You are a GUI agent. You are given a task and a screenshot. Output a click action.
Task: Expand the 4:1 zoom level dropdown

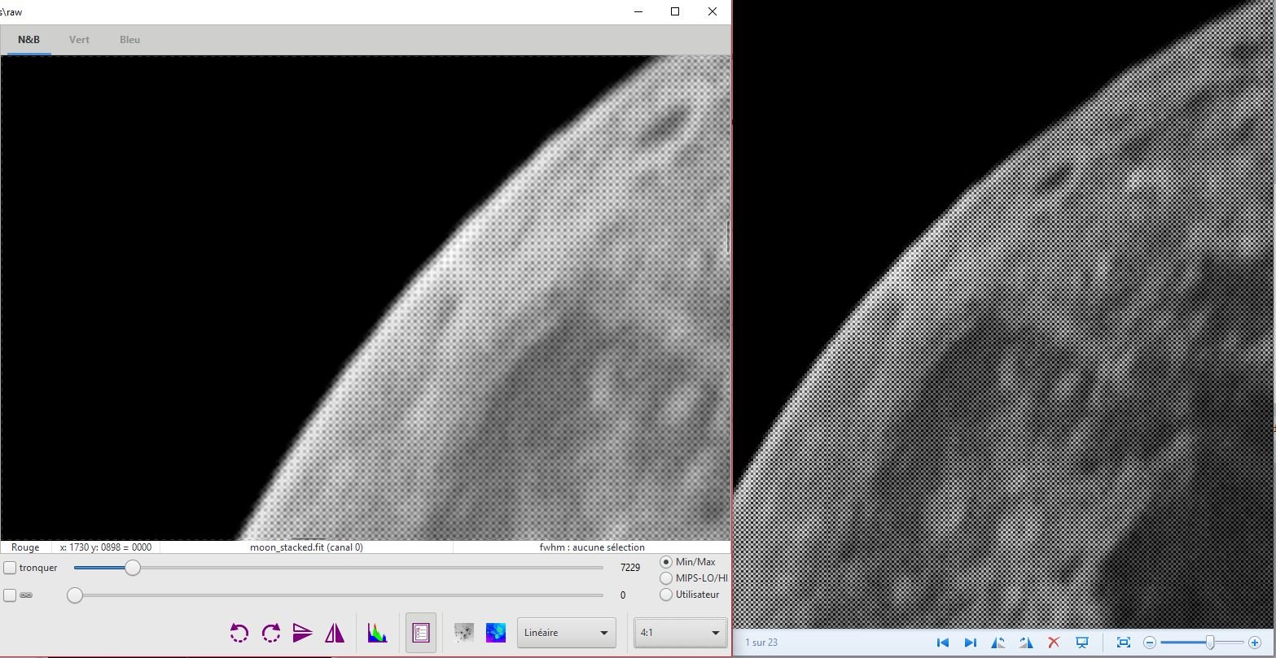[680, 633]
